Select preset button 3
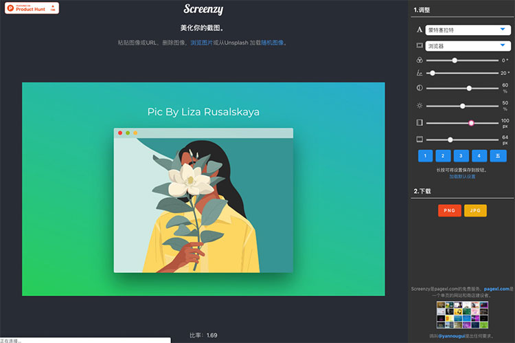The height and width of the screenshot is (343, 515). 461,156
